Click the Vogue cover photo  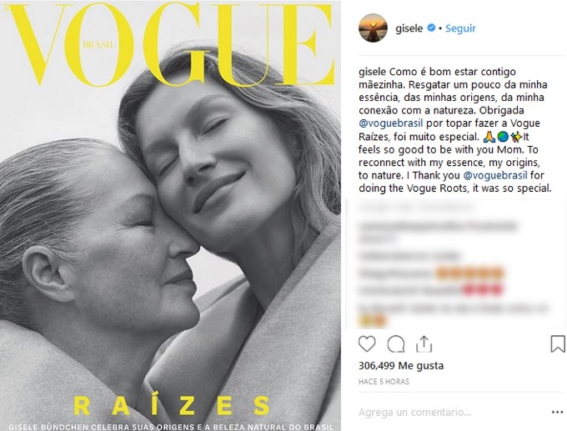click(170, 215)
